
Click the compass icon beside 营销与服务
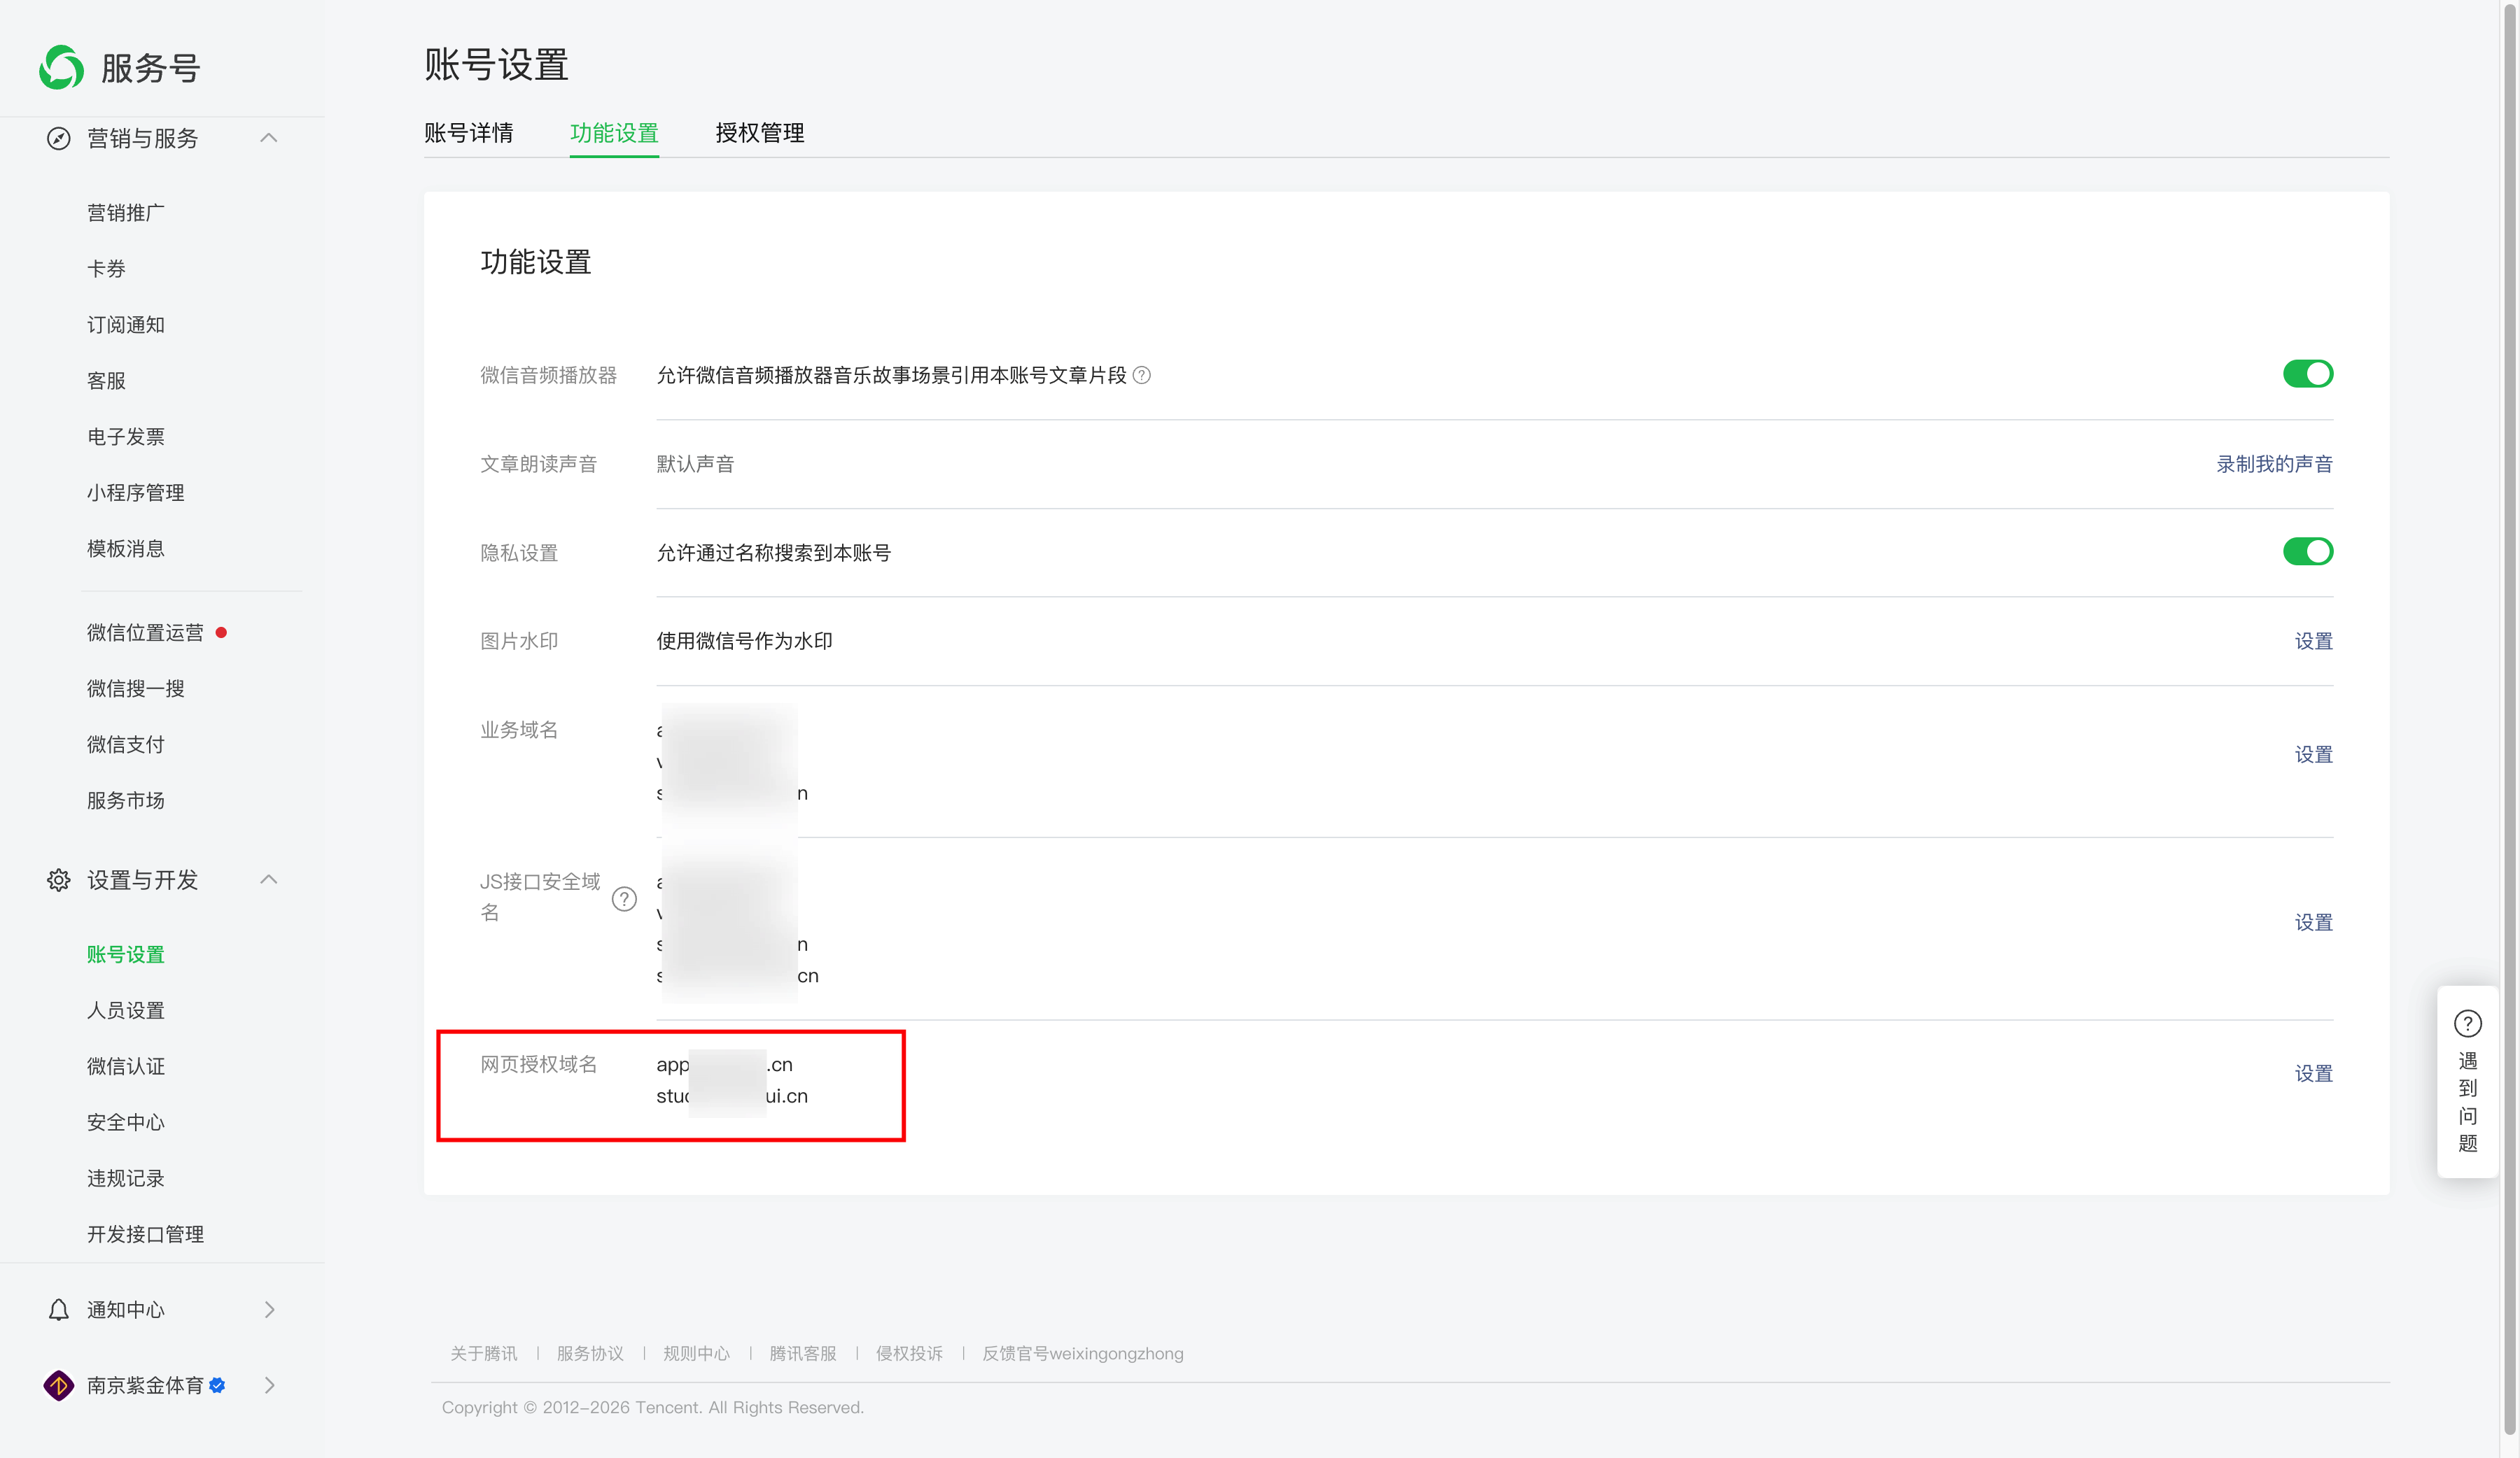pos(59,138)
